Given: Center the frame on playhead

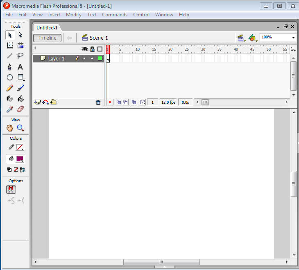Looking at the screenshot, I should [x=110, y=102].
